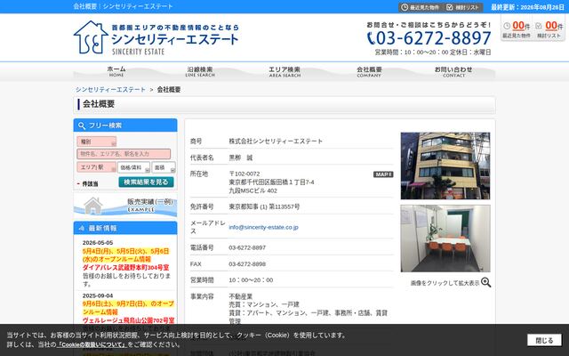The image size is (569, 356).
Task: Enlarge the meeting room interior photo
Action: tap(445, 239)
